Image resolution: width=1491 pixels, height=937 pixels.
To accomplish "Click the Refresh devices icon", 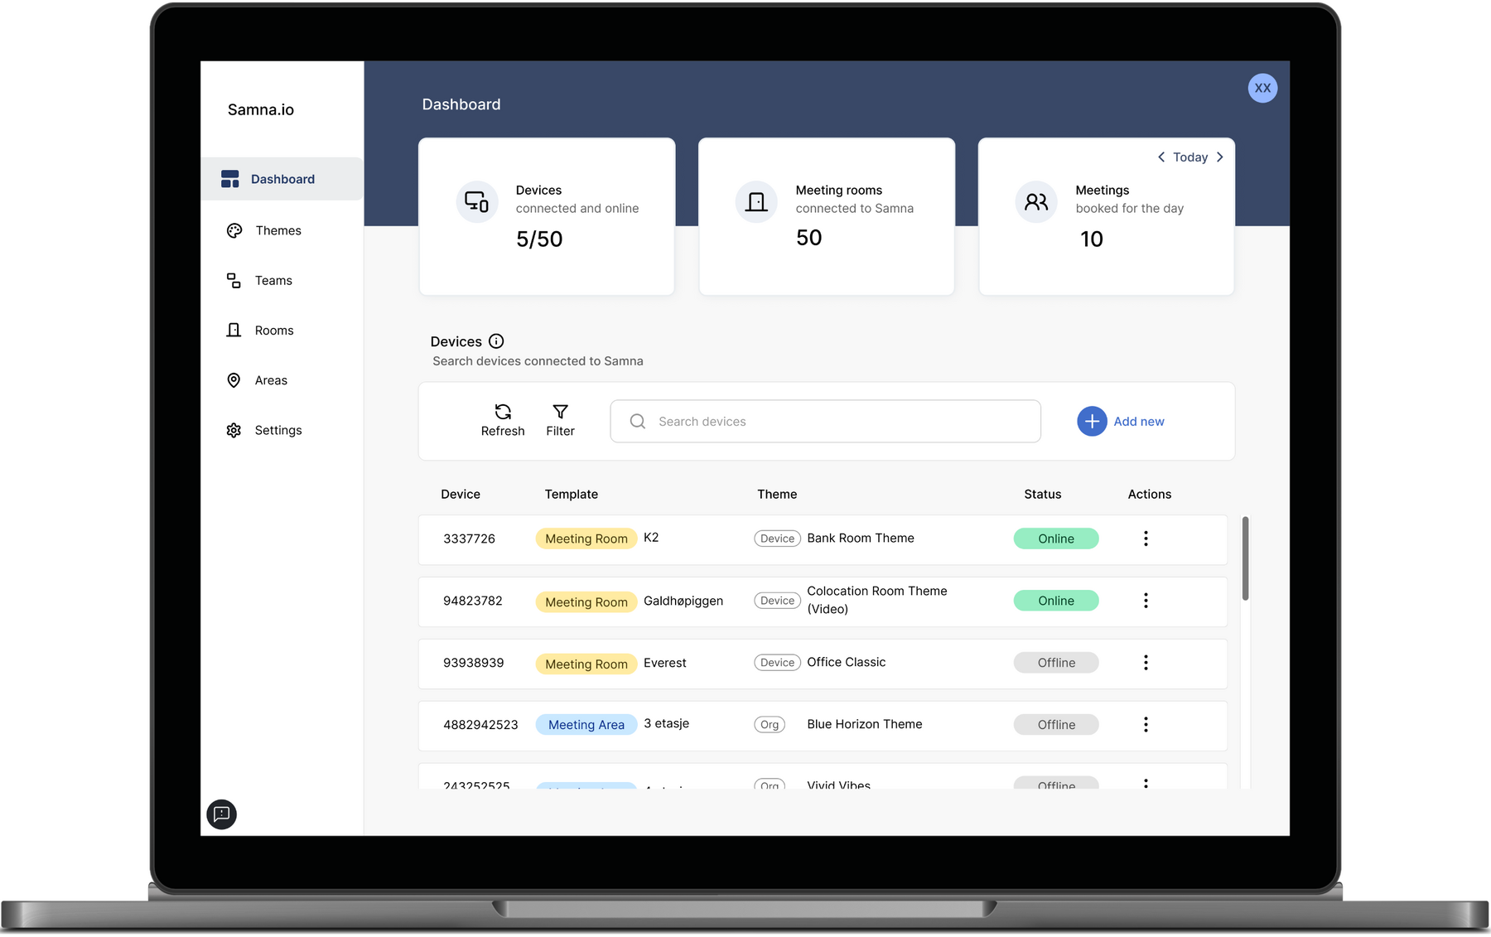I will (503, 412).
